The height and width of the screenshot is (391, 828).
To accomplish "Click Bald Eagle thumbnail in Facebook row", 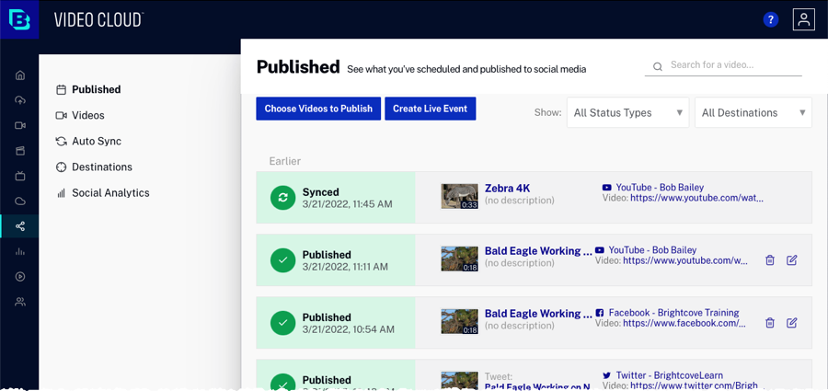I will coord(459,321).
